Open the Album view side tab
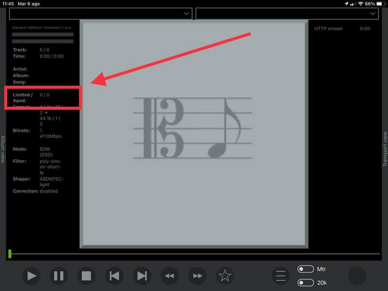Screen dimensions: 388x291 pyautogui.click(x=3, y=149)
